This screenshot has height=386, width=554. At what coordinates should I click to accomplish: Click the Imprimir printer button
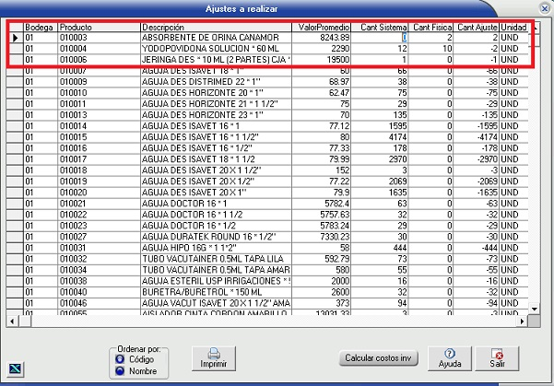pyautogui.click(x=213, y=357)
